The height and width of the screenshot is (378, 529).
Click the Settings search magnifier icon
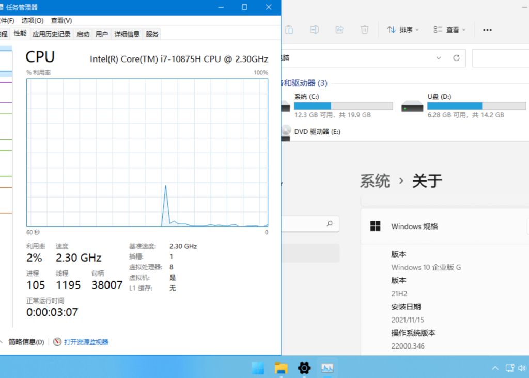330,223
